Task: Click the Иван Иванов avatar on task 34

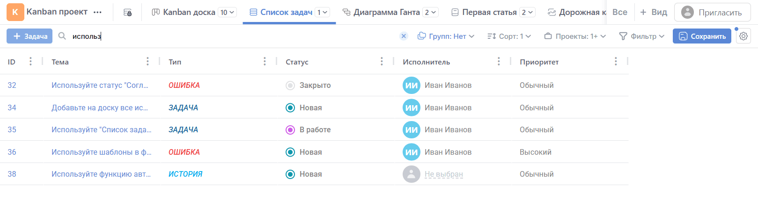Action: (x=411, y=108)
